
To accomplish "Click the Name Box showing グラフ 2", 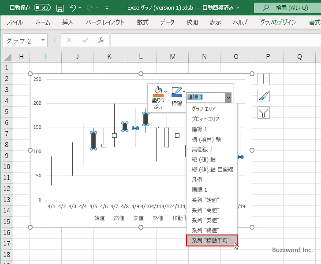I will click(x=22, y=40).
